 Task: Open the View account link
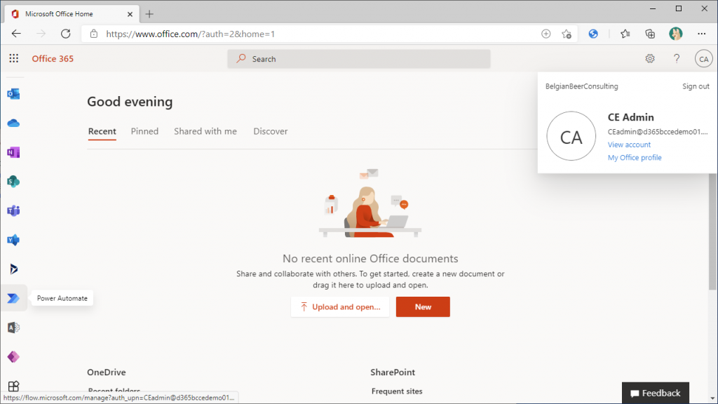point(629,144)
